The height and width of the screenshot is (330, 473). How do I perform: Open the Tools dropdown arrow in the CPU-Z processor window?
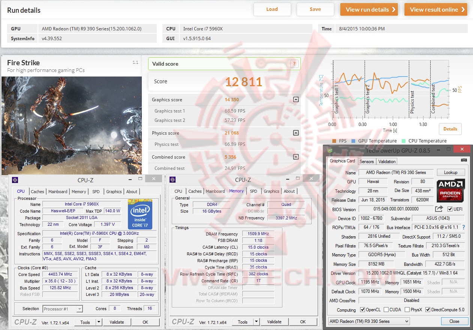pos(99,322)
